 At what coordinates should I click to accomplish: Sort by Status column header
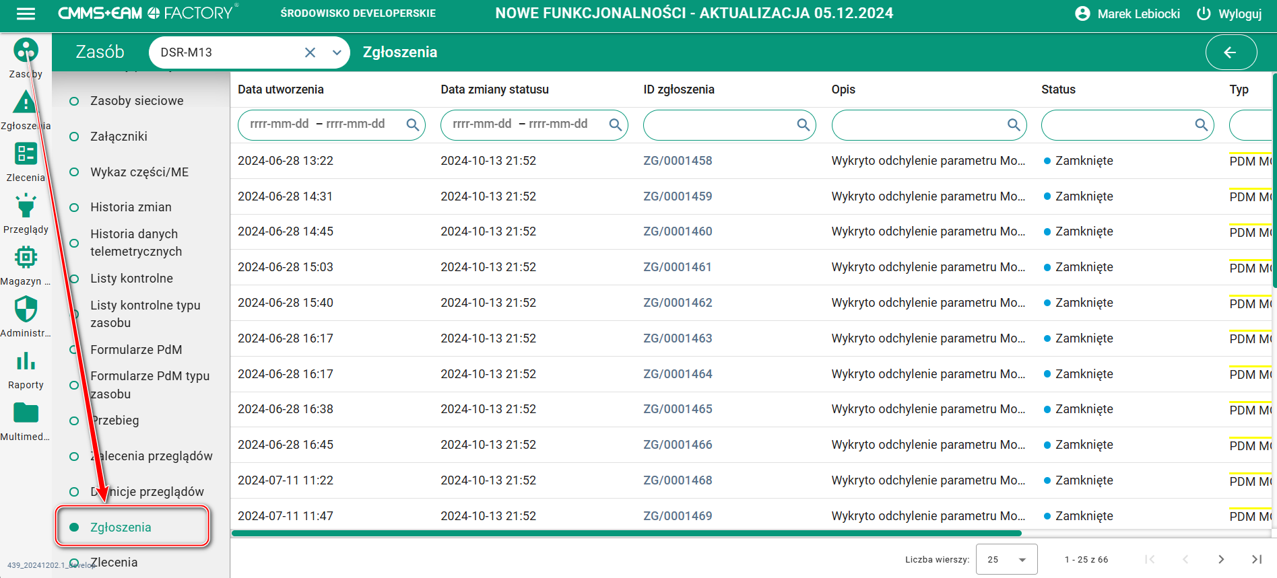(1058, 89)
